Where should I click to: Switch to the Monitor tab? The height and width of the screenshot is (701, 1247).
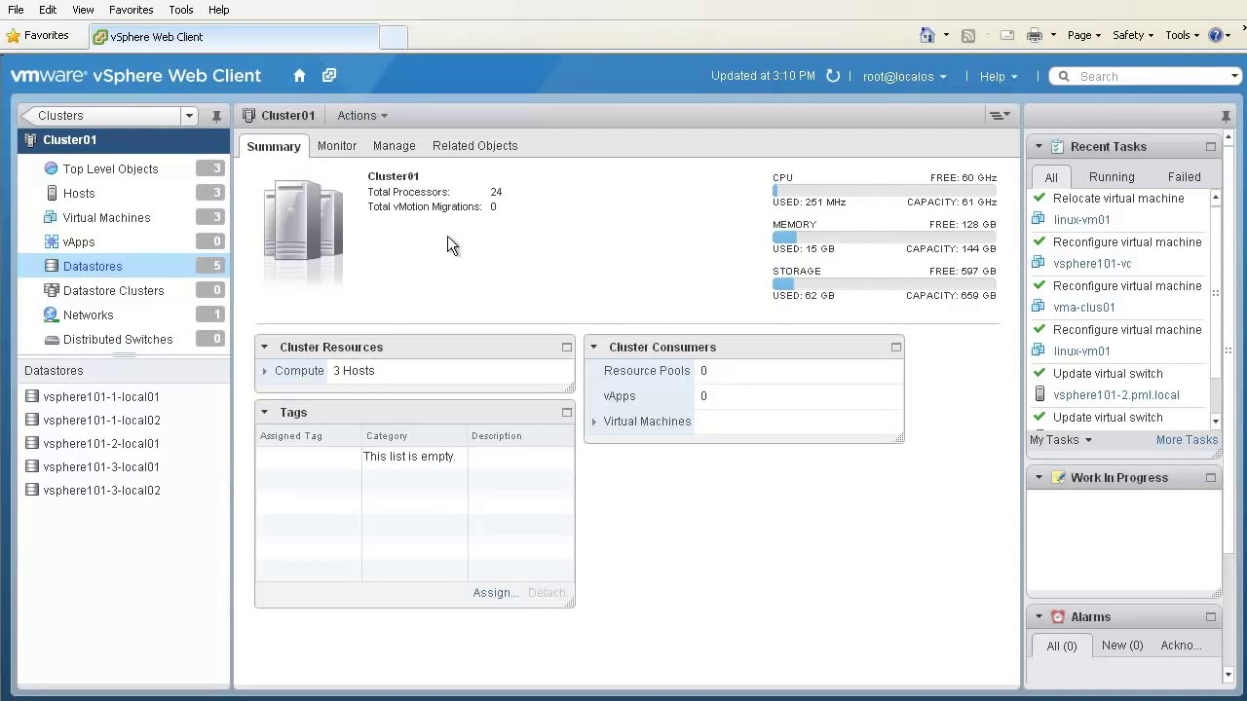(337, 146)
